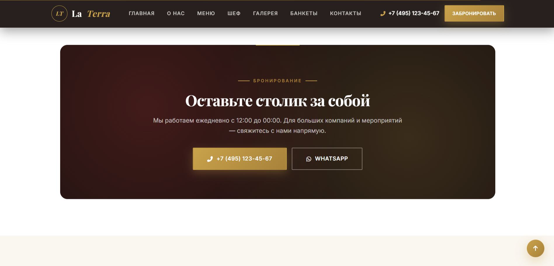This screenshot has height=266, width=554.
Task: Open the WhatsApp contact button
Action: [x=327, y=159]
